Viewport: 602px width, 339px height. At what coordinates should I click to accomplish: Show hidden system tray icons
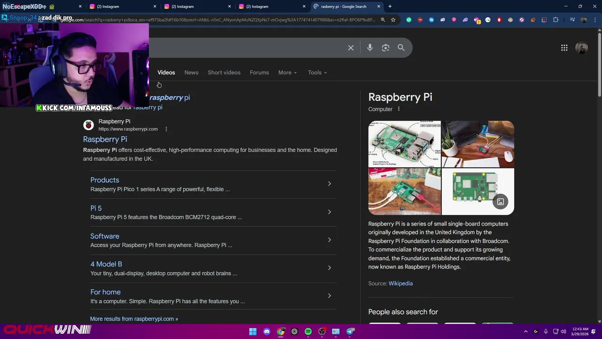(x=526, y=331)
